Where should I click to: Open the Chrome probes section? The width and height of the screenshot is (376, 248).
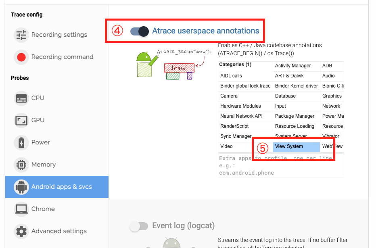57,209
